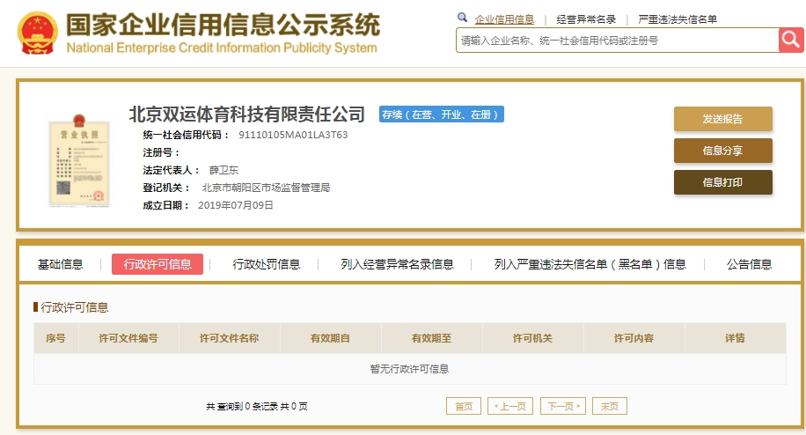Viewport: 806px width, 435px height.
Task: Click the 有效期至 column header
Action: (431, 338)
